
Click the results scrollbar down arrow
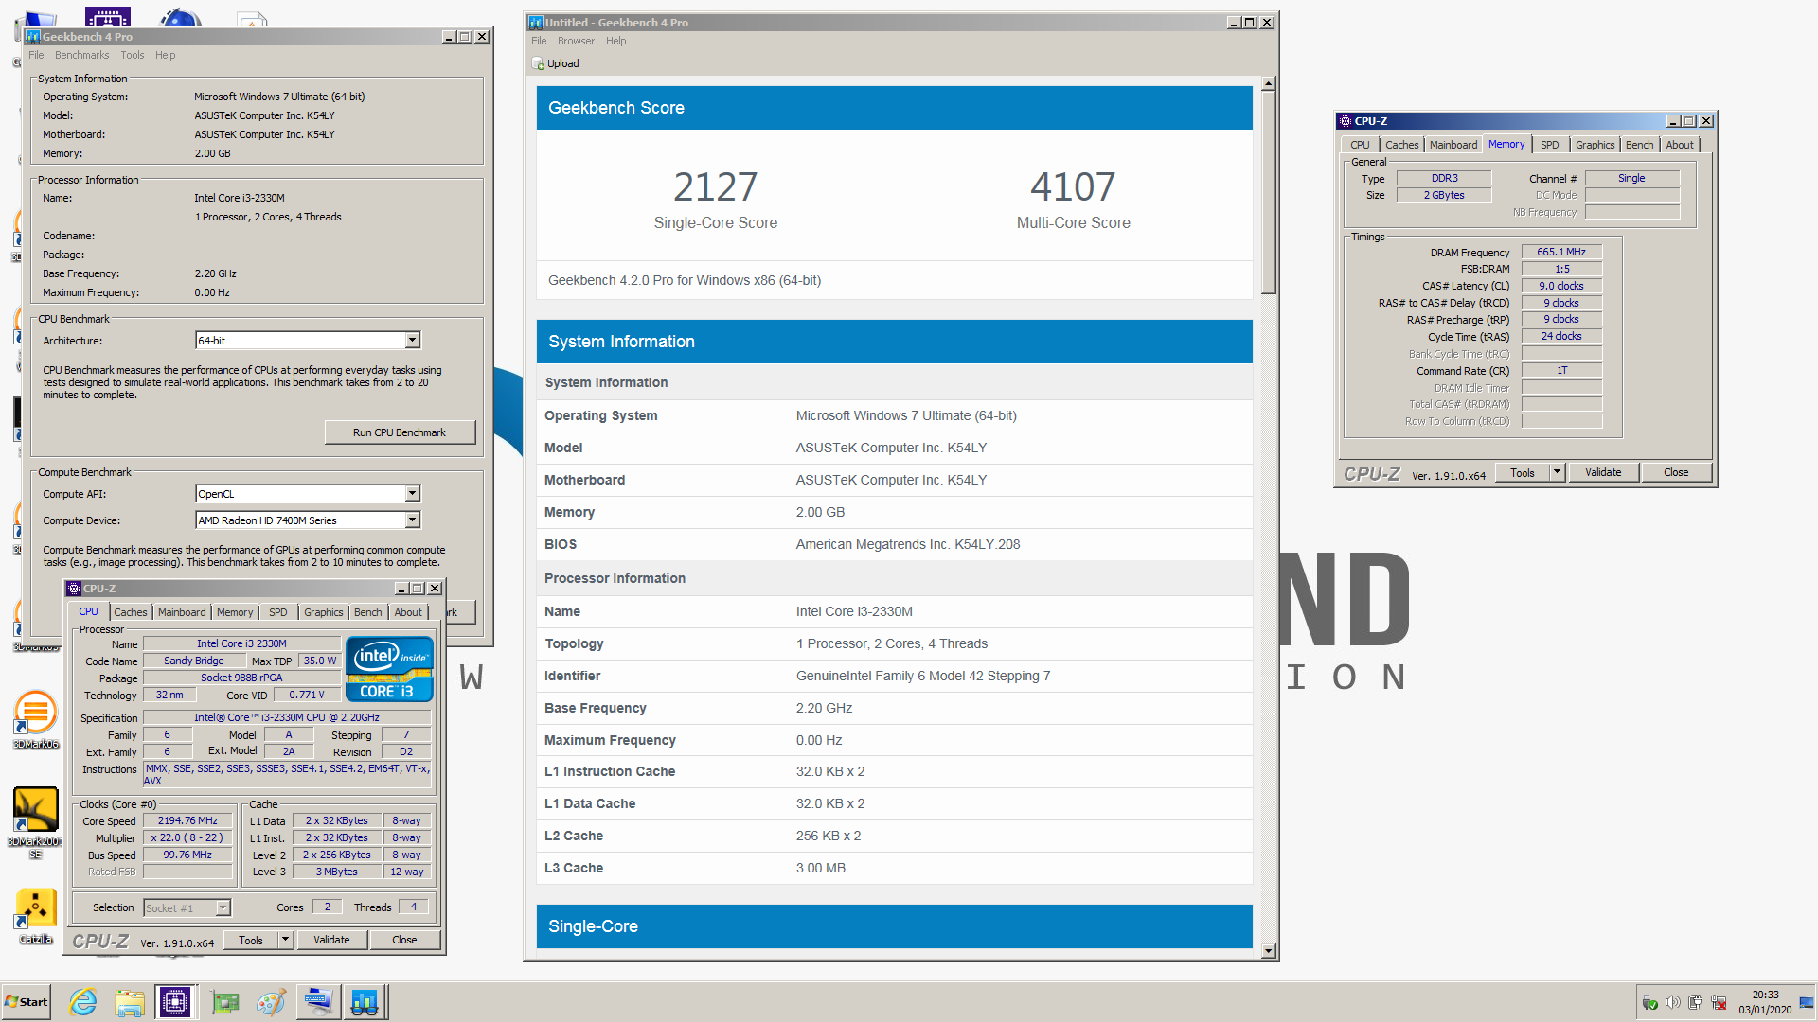click(x=1269, y=951)
